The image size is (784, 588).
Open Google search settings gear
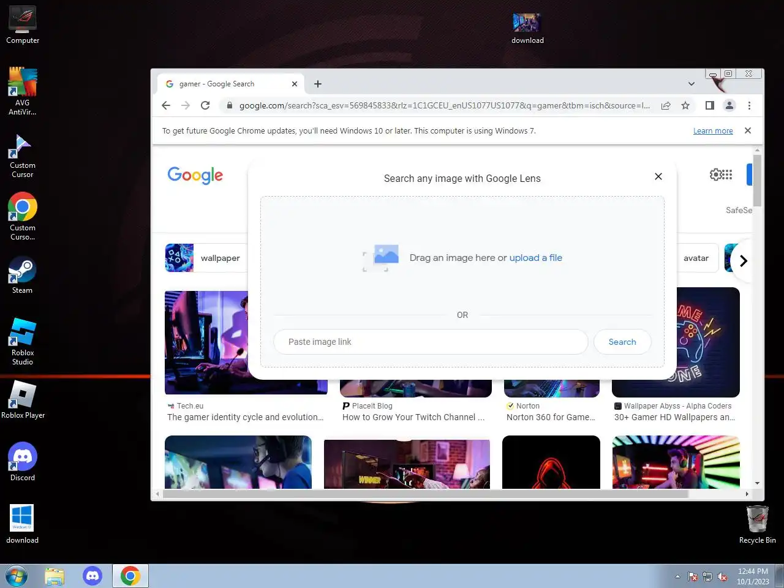[715, 175]
